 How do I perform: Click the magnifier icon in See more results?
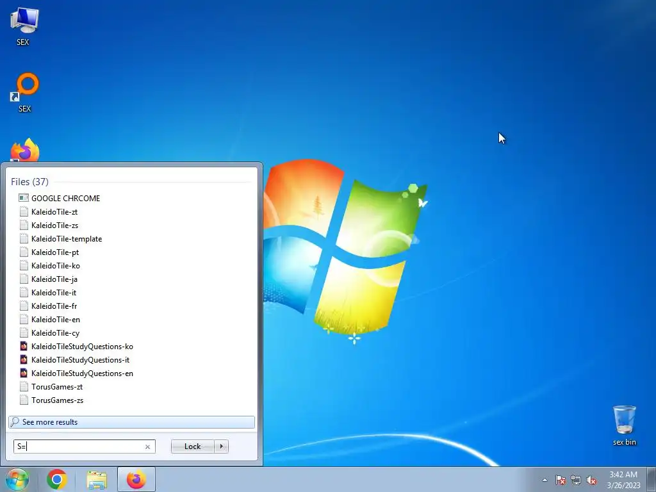coord(15,422)
